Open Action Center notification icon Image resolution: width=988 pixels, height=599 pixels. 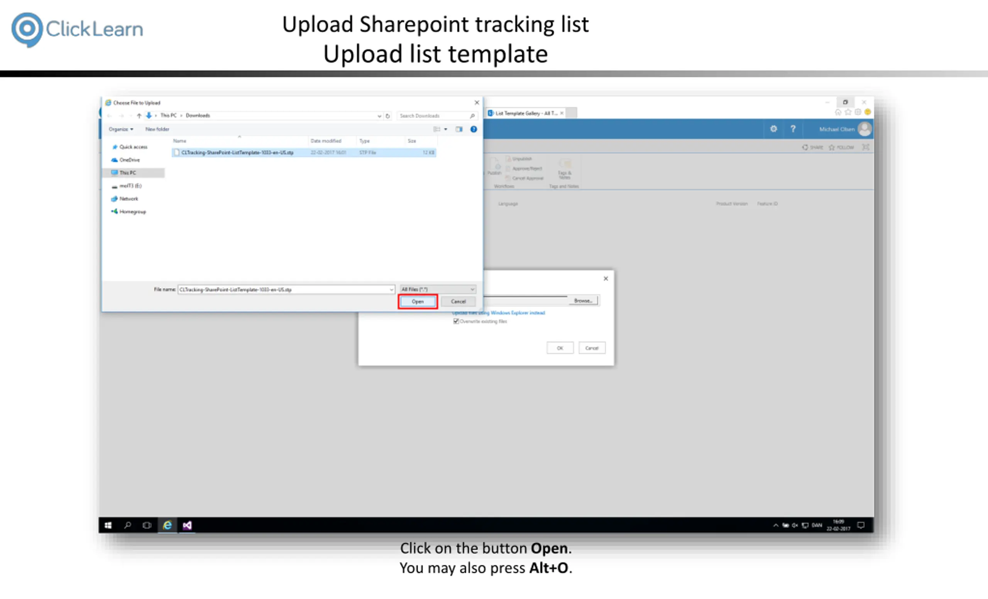tap(861, 525)
